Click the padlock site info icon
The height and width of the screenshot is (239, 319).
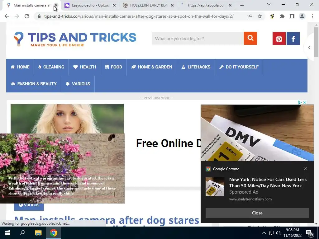pos(39,16)
